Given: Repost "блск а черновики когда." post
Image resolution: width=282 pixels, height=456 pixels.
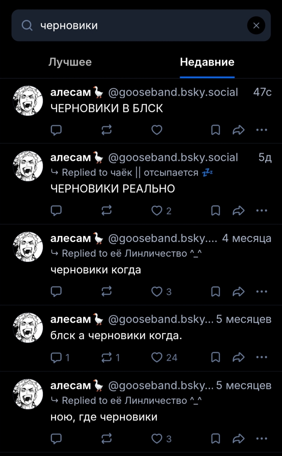Looking at the screenshot, I should pyautogui.click(x=107, y=357).
